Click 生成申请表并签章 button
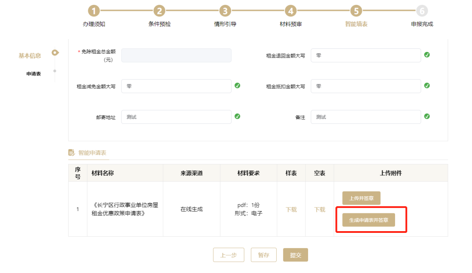 pyautogui.click(x=368, y=220)
